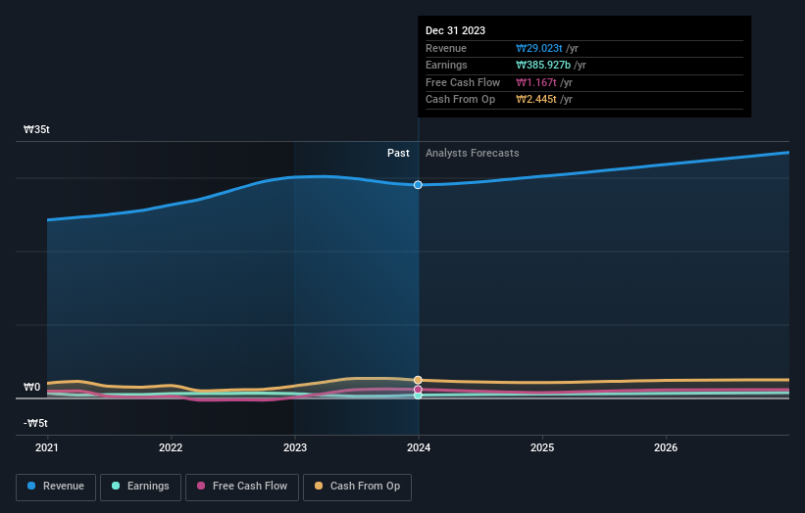
Task: Click the ₩29.023t revenue value
Action: pos(539,48)
